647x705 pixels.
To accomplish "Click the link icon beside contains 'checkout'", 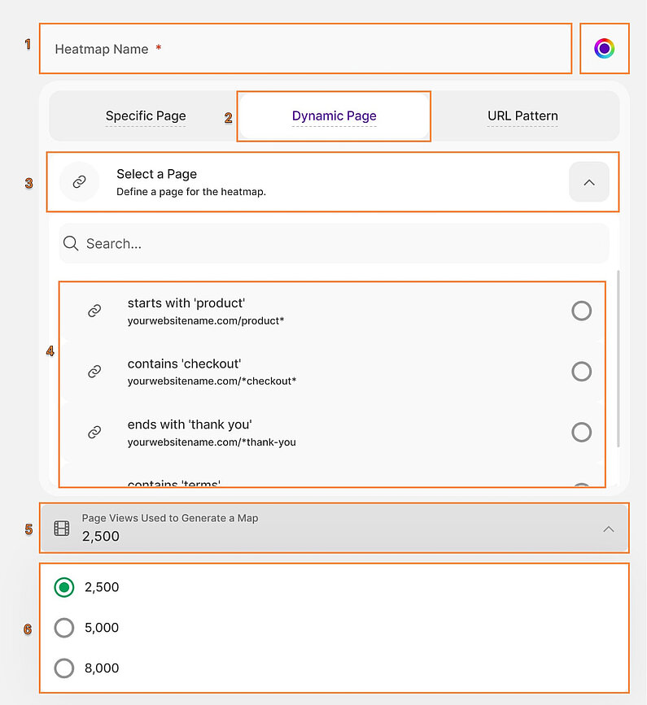I will [x=94, y=372].
